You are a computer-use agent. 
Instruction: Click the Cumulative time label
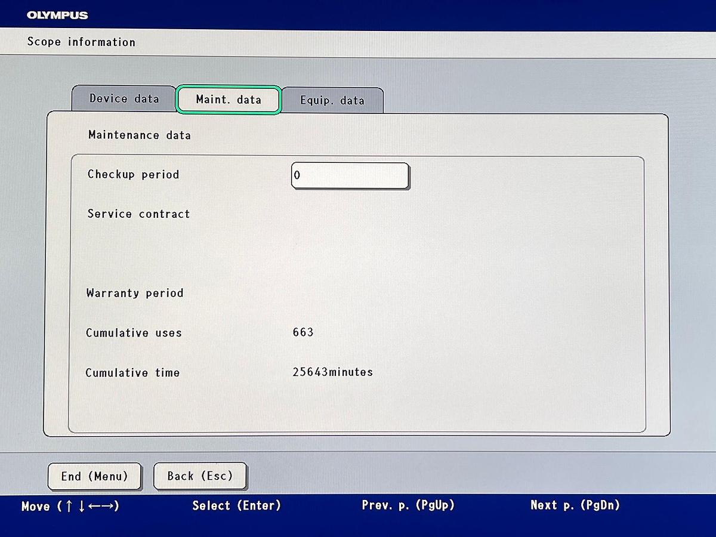coord(132,372)
